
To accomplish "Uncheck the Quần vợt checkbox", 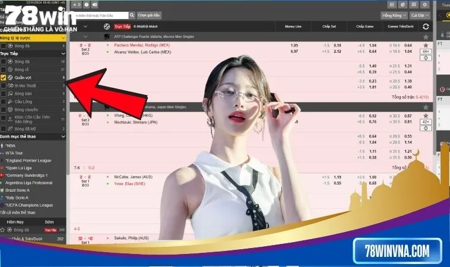I will tap(3, 78).
